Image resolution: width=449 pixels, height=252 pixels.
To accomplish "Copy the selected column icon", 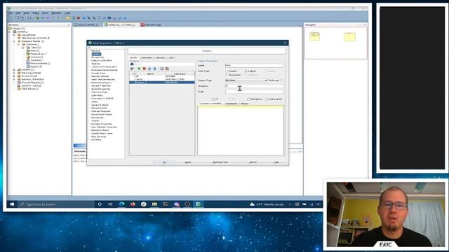I will click(x=162, y=69).
